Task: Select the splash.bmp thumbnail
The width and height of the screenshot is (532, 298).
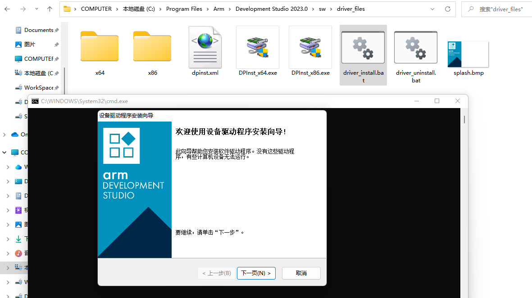Action: point(468,54)
